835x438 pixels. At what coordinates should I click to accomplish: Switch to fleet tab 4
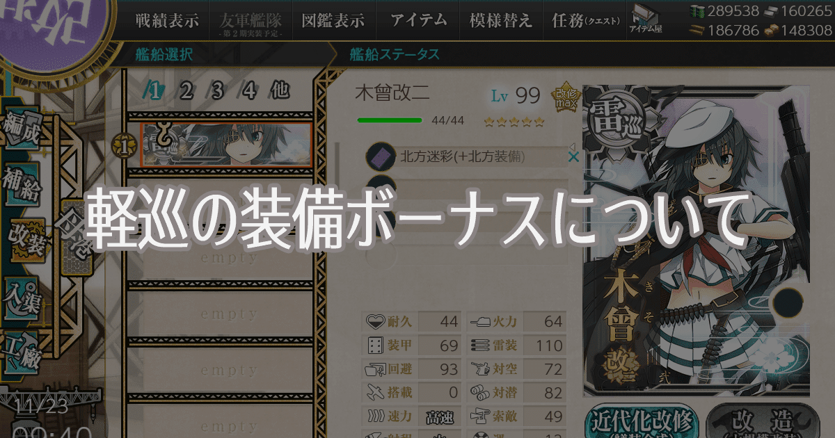tap(250, 90)
